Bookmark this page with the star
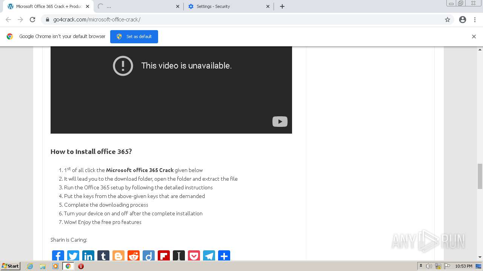The width and height of the screenshot is (483, 271). 448,20
